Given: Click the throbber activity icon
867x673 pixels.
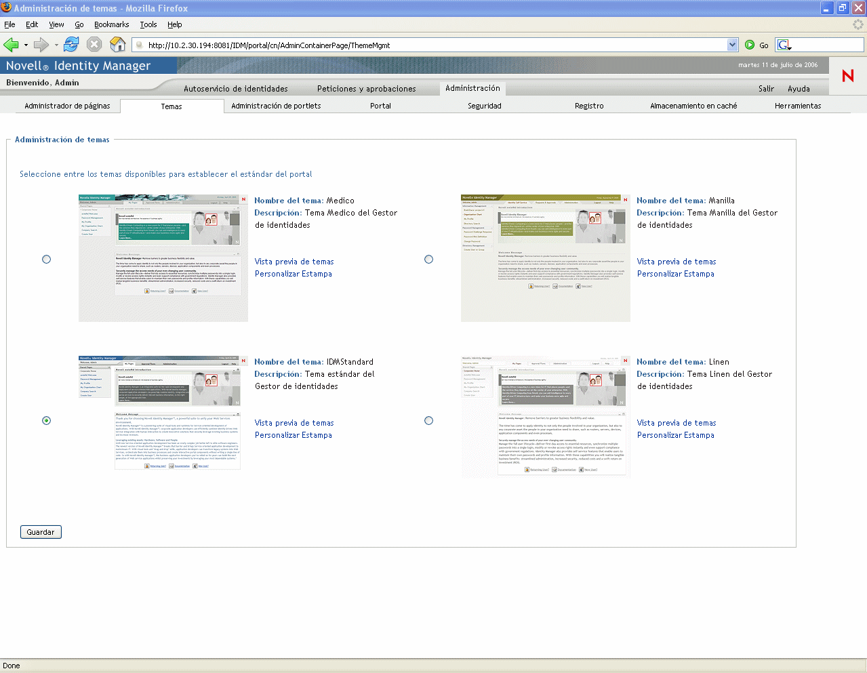Looking at the screenshot, I should click(x=858, y=24).
